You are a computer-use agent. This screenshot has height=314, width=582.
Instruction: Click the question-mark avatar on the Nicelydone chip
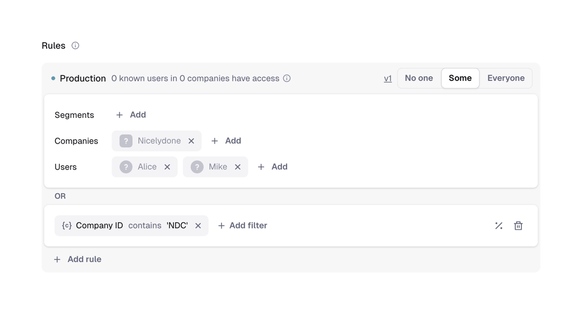(125, 141)
